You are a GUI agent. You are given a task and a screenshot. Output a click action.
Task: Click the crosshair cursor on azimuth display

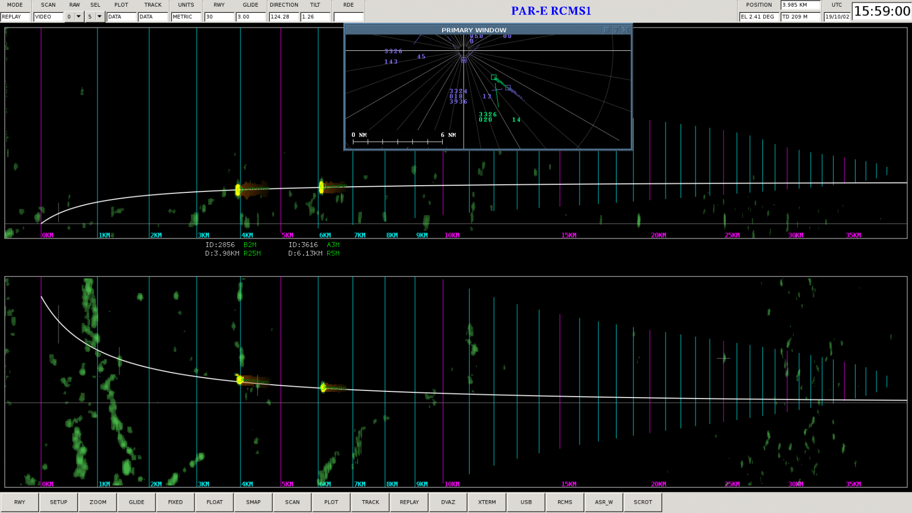pos(724,358)
